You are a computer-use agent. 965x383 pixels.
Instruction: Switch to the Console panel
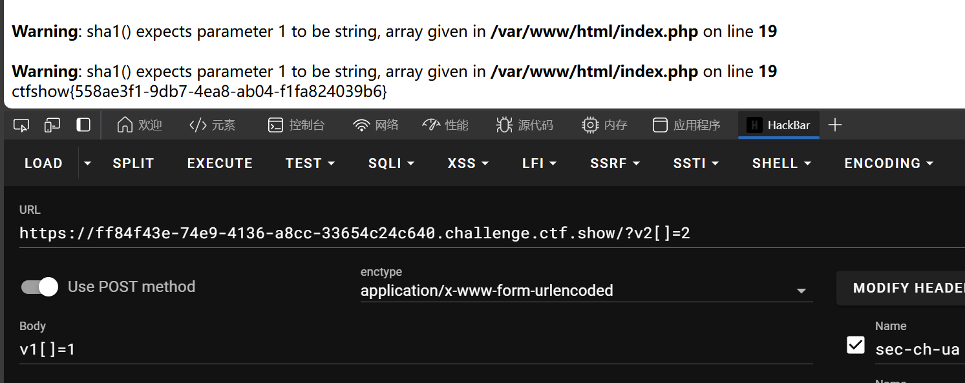pos(297,125)
